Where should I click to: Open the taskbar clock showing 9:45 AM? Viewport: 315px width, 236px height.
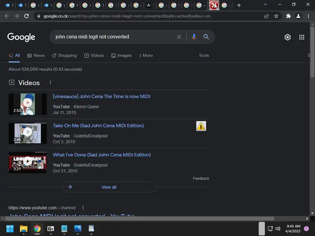pyautogui.click(x=293, y=229)
